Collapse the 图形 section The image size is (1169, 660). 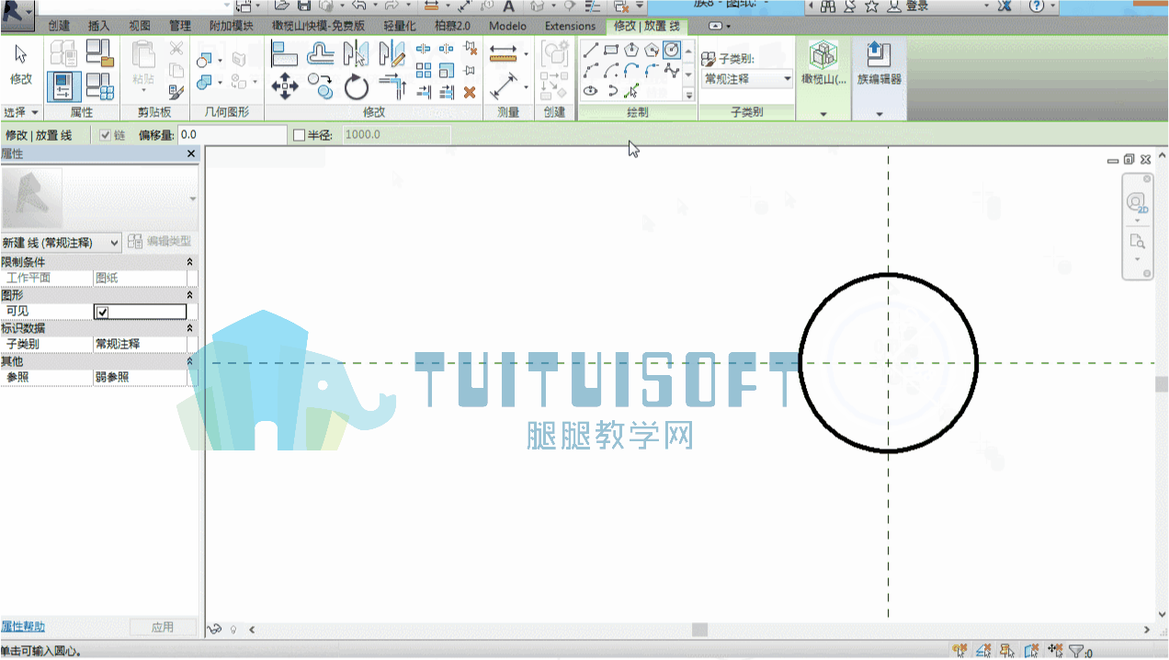coord(190,295)
